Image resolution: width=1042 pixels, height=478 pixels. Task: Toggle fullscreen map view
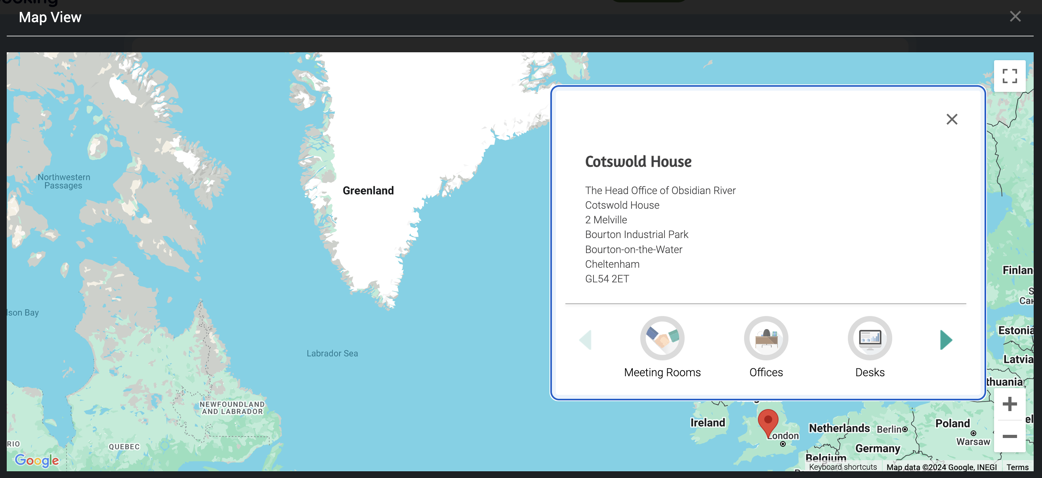[x=1009, y=76]
